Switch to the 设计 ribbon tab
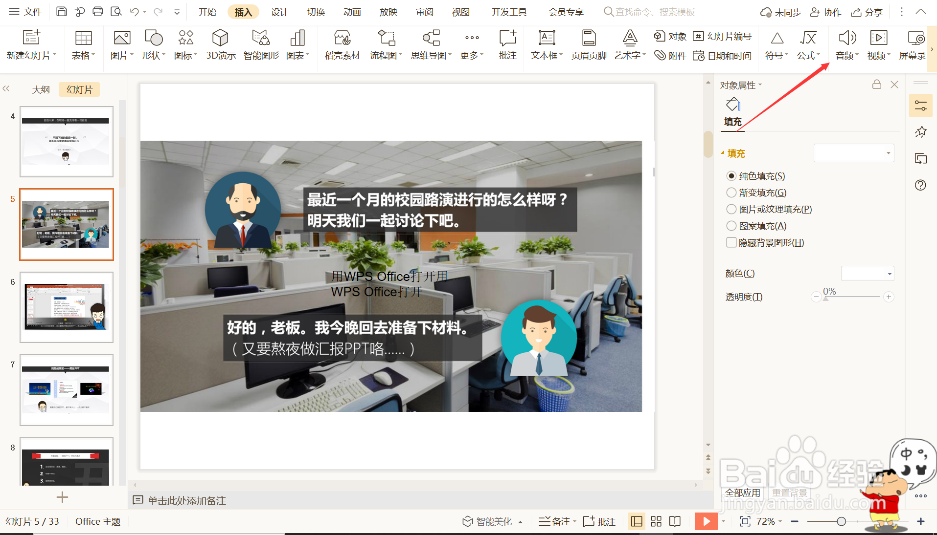 (x=280, y=12)
